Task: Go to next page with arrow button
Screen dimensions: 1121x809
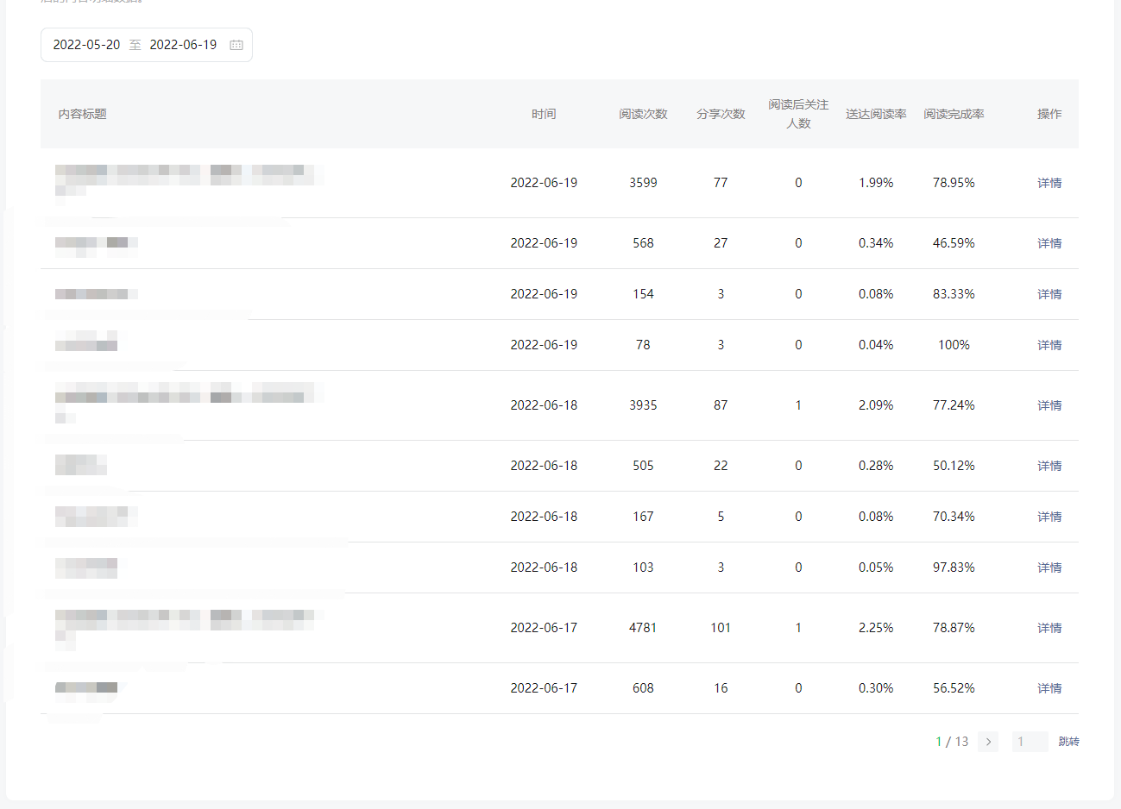Action: pos(988,742)
